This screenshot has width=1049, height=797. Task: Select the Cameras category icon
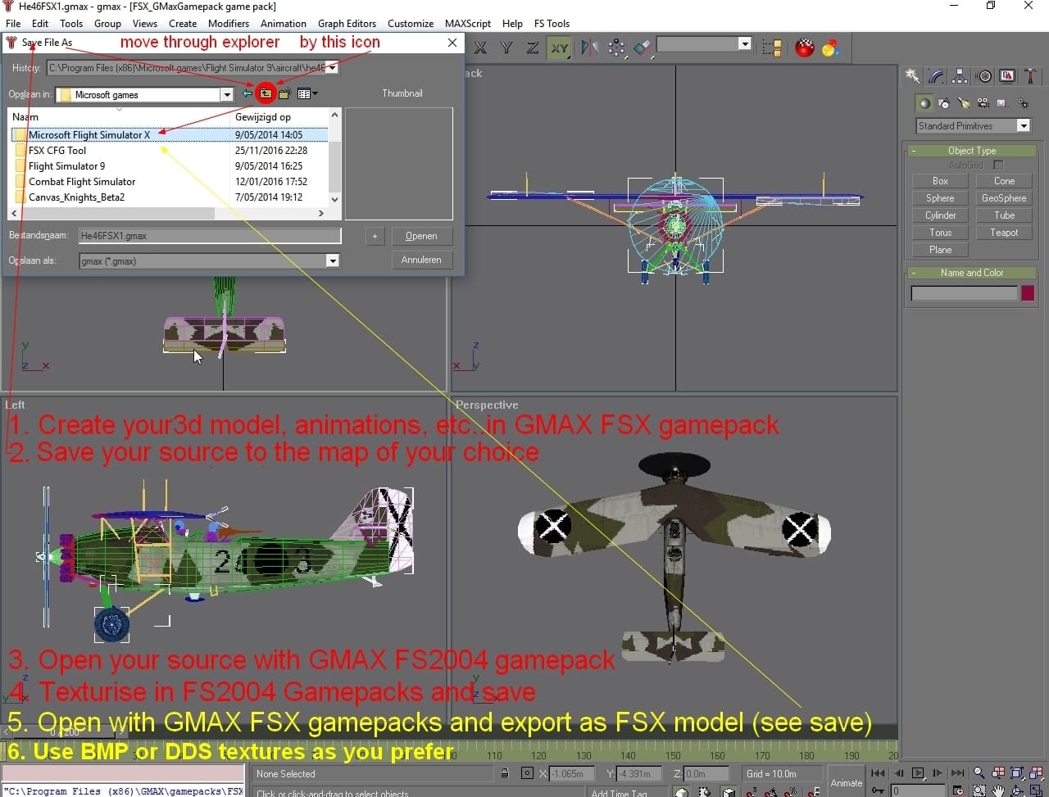[x=983, y=103]
